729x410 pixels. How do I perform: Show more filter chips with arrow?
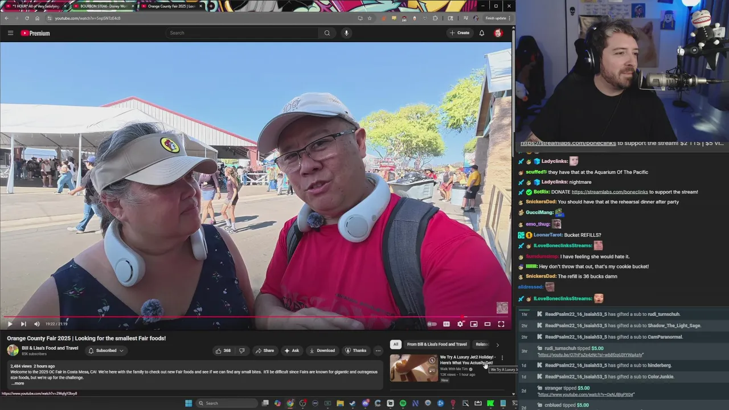coord(497,345)
